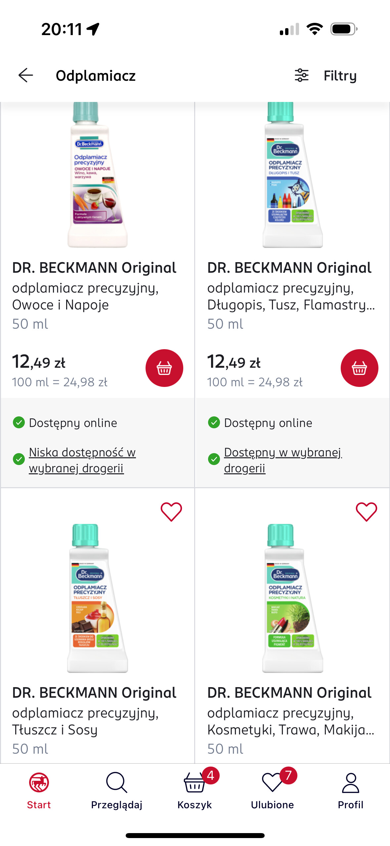Image resolution: width=390 pixels, height=846 pixels.
Task: Open the Profil tab
Action: 350,790
